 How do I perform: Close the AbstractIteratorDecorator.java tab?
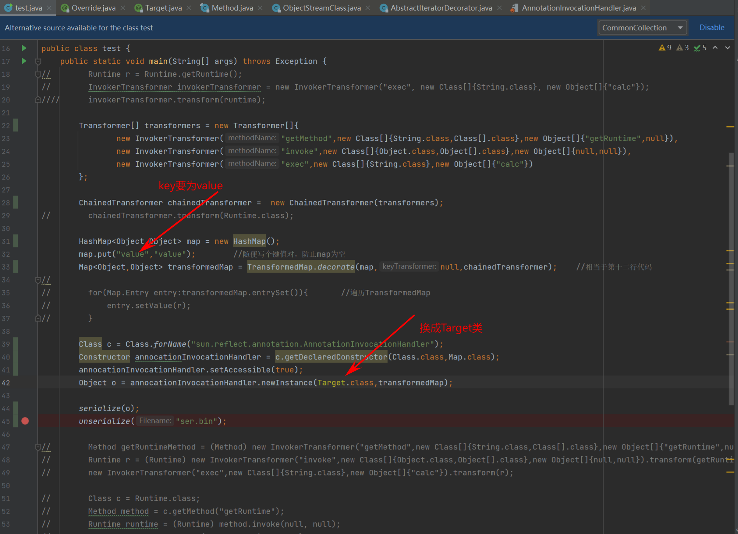tap(499, 8)
